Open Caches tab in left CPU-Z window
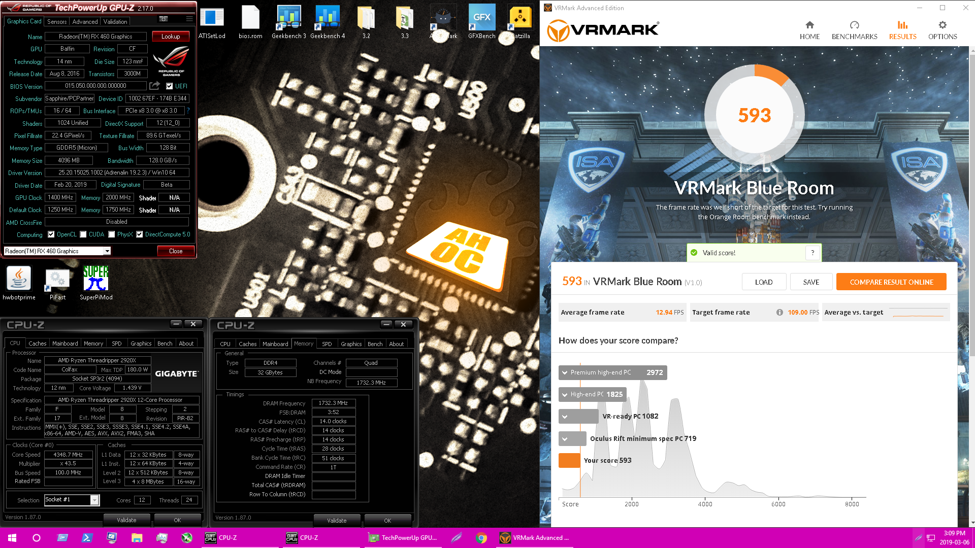The height and width of the screenshot is (548, 975). 37,344
